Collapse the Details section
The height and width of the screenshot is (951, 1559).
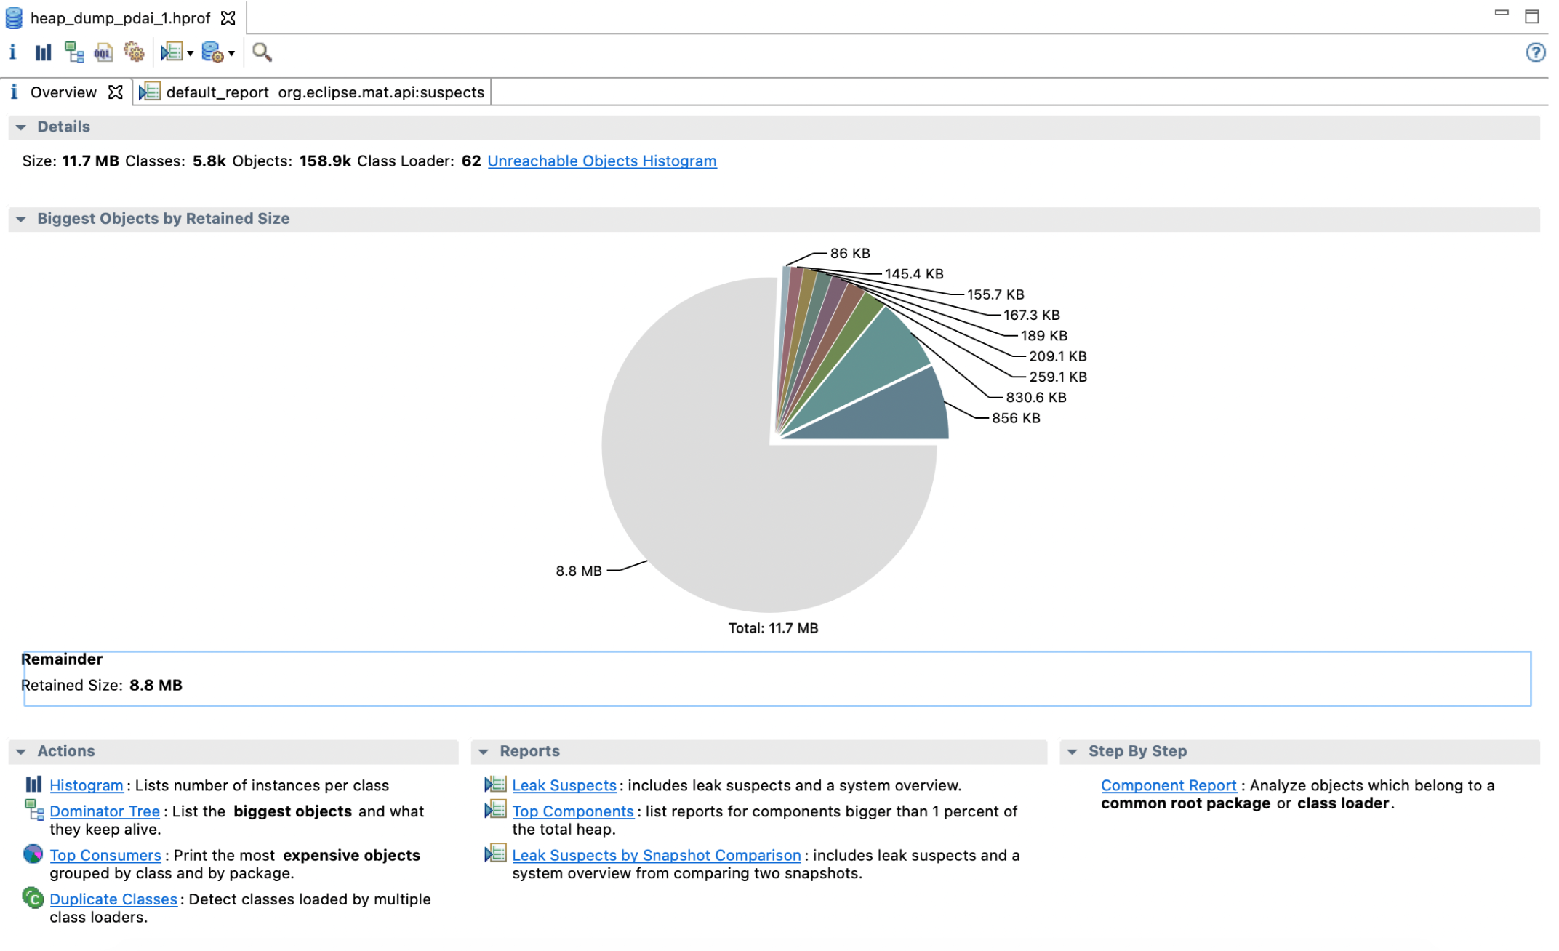[21, 127]
